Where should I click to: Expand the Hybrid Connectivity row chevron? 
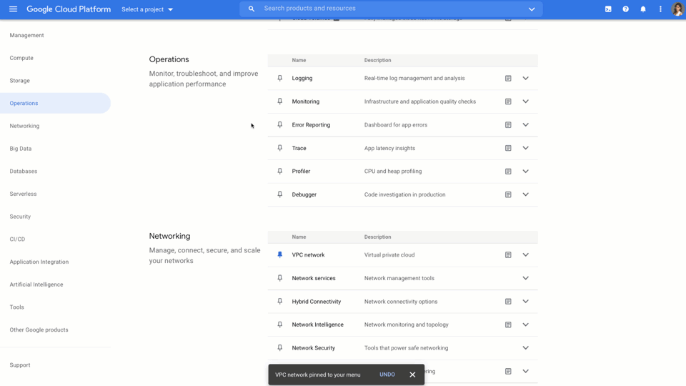tap(525, 302)
